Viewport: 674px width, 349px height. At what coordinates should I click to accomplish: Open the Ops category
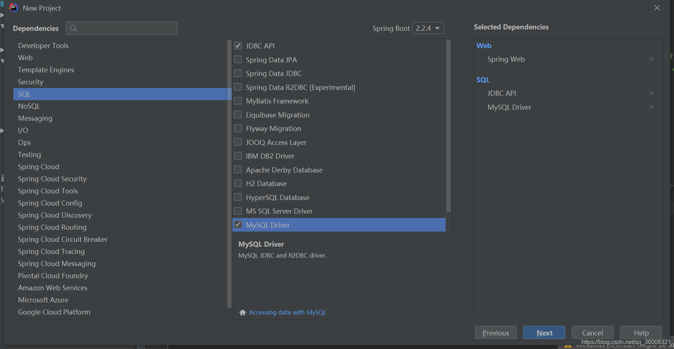[x=120, y=142]
